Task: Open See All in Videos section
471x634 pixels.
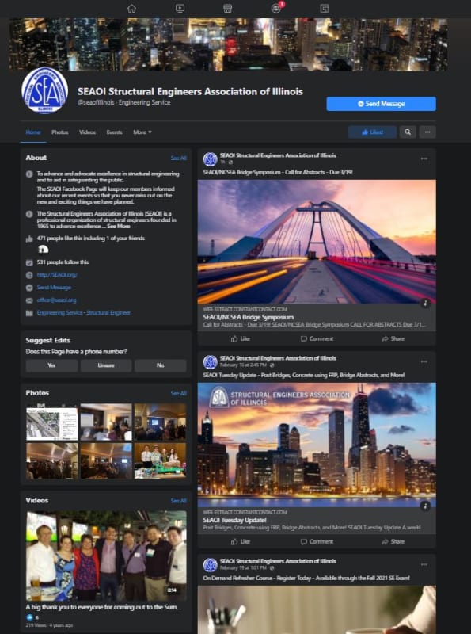Action: (179, 501)
